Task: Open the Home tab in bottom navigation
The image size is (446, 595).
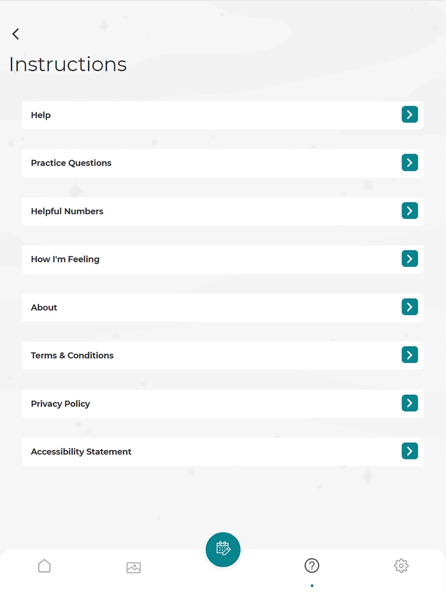Action: pyautogui.click(x=44, y=566)
